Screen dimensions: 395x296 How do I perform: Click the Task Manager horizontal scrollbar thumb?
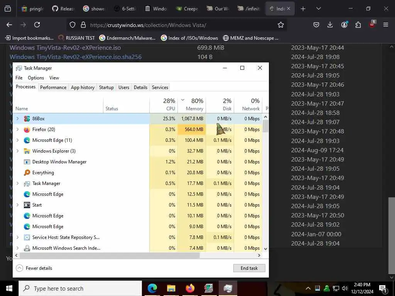109,255
